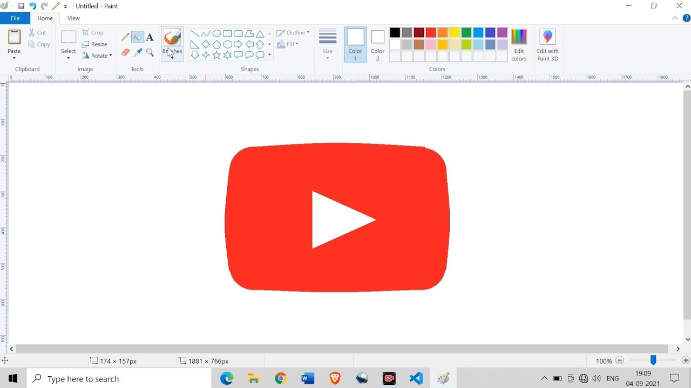
Task: Open the File menu
Action: point(15,18)
